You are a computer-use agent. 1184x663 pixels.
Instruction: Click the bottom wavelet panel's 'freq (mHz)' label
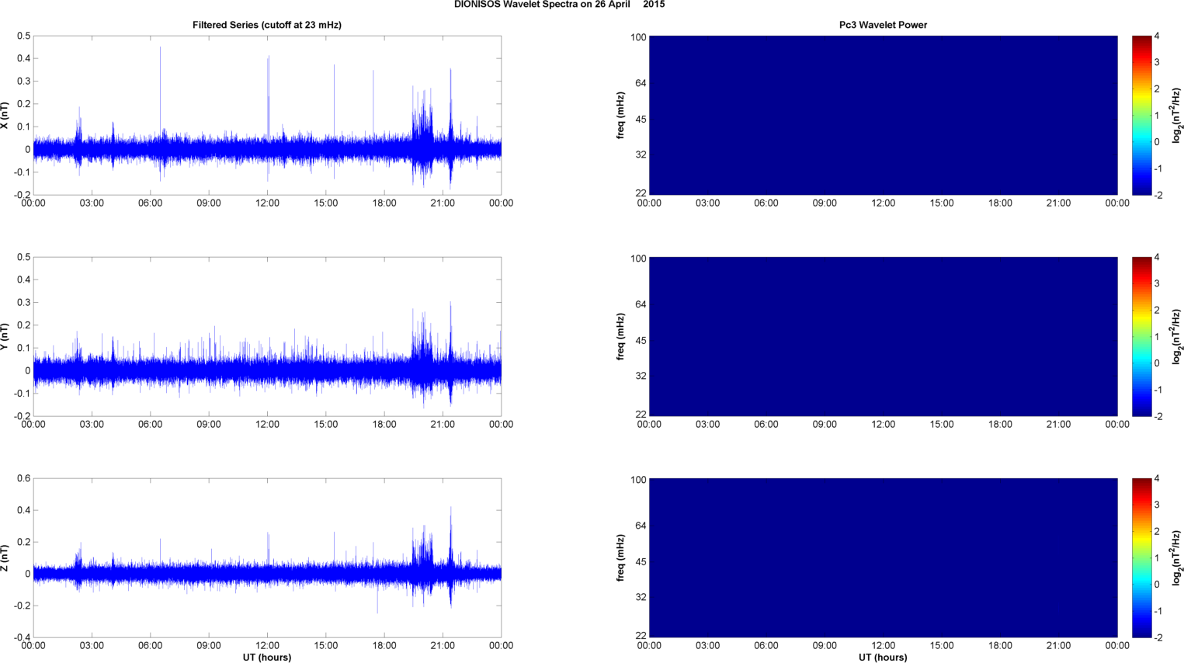point(621,558)
